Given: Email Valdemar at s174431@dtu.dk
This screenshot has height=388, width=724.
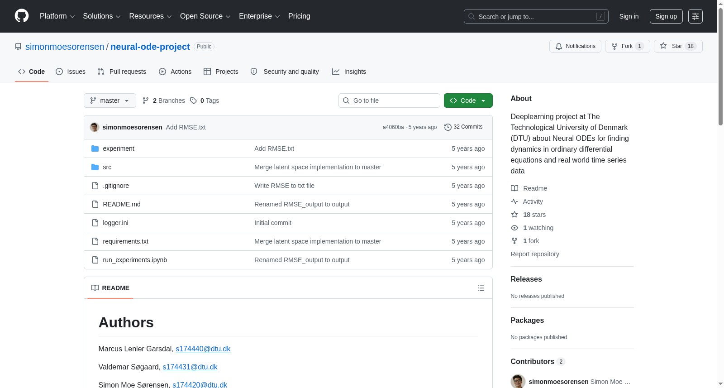Looking at the screenshot, I should tap(190, 367).
